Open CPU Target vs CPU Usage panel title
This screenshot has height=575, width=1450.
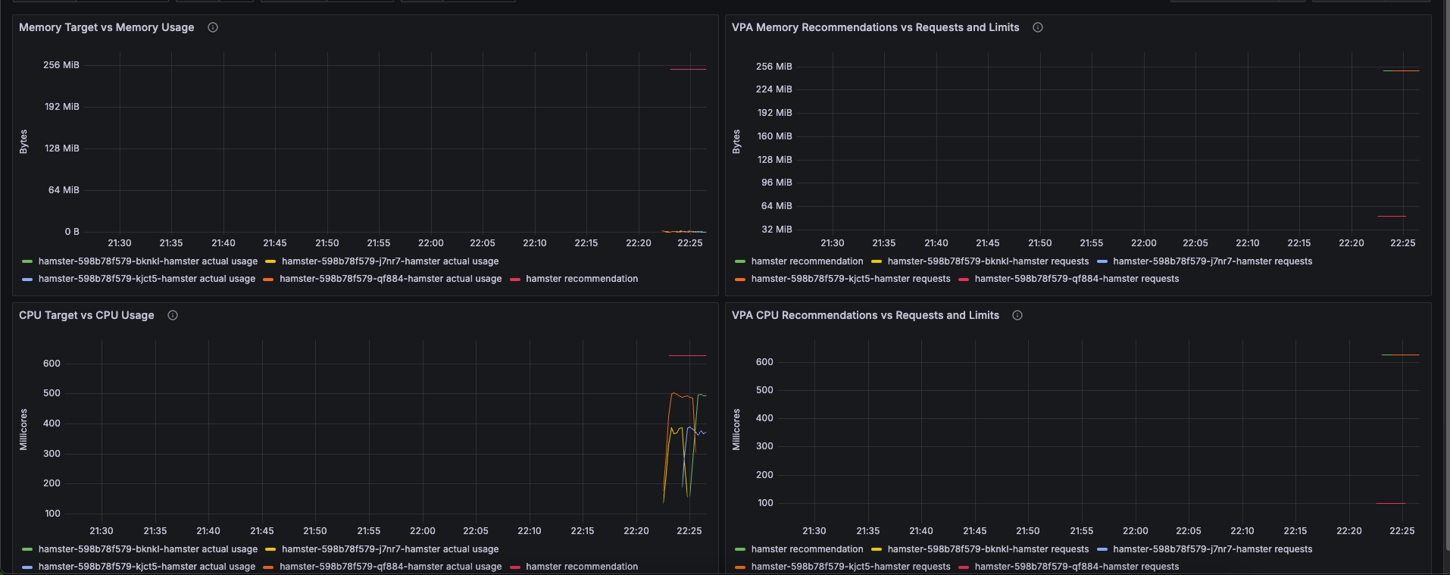pyautogui.click(x=86, y=315)
